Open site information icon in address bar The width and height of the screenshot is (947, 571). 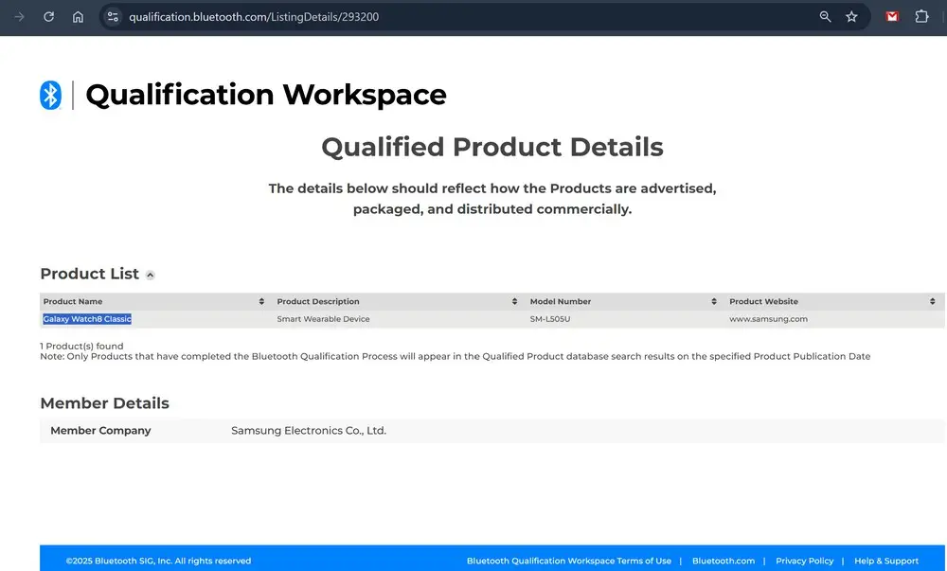[113, 17]
